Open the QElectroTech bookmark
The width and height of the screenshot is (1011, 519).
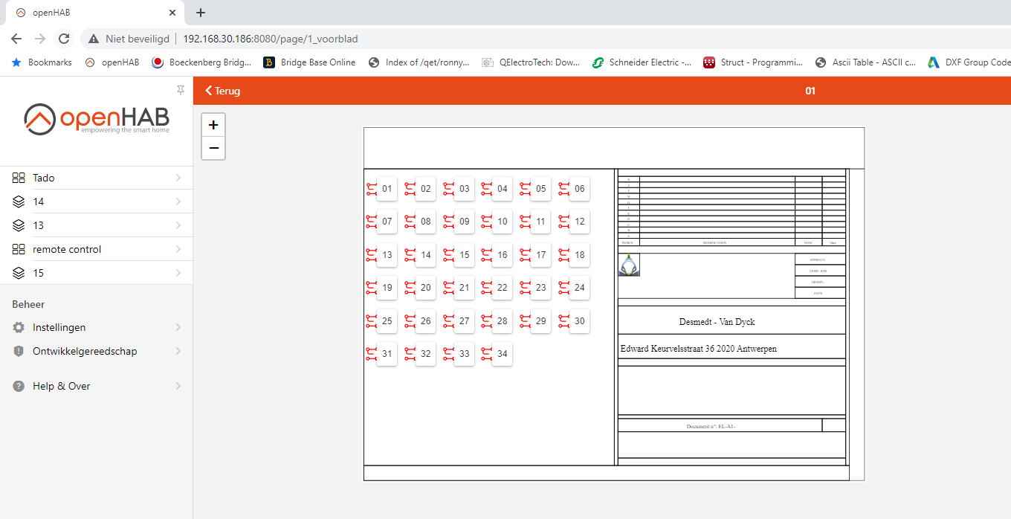point(531,62)
